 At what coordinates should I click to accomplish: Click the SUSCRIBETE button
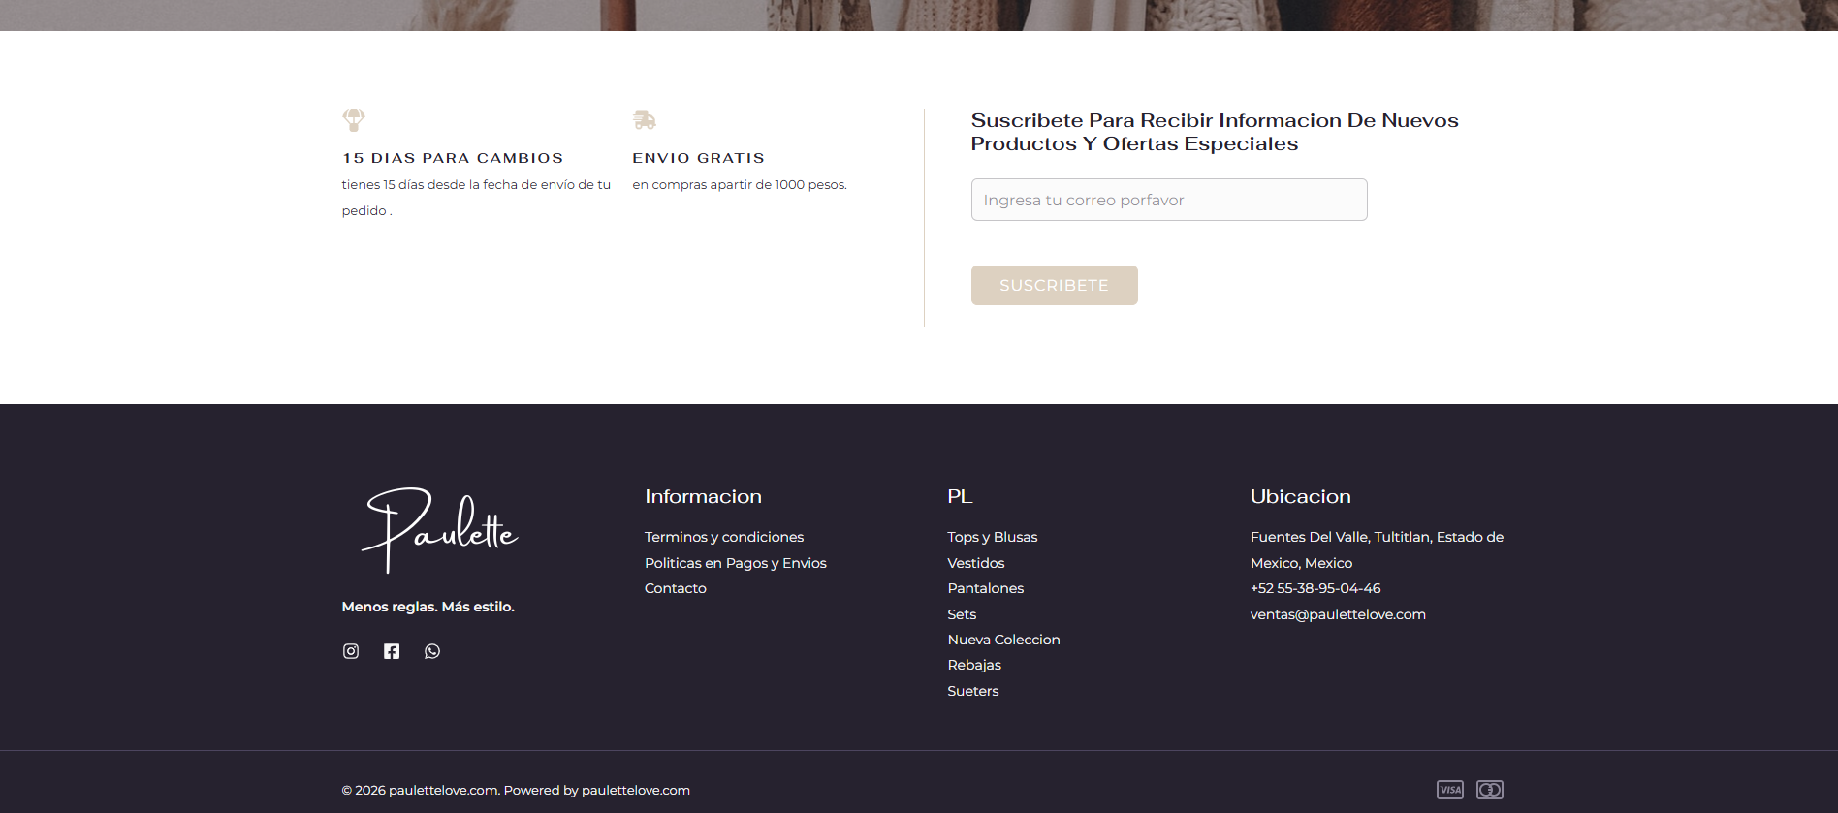pyautogui.click(x=1055, y=286)
